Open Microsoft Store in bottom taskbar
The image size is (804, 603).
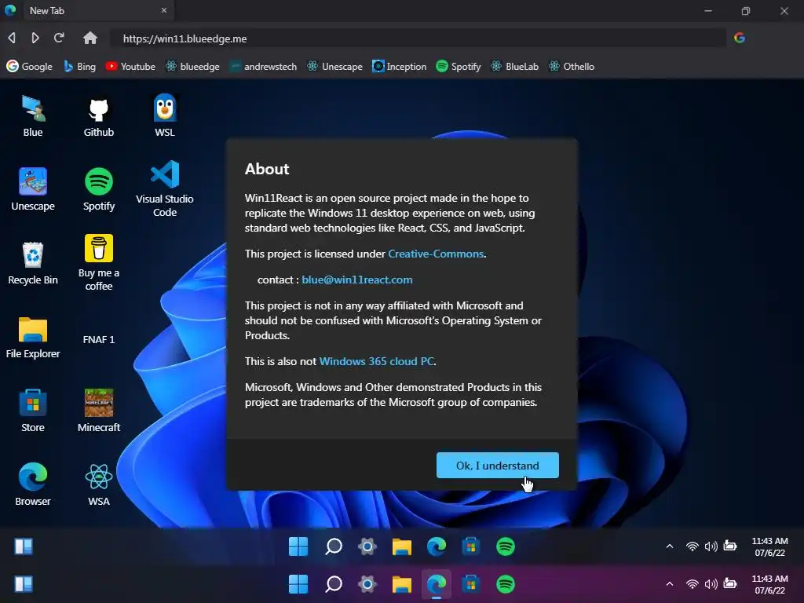[x=471, y=584]
